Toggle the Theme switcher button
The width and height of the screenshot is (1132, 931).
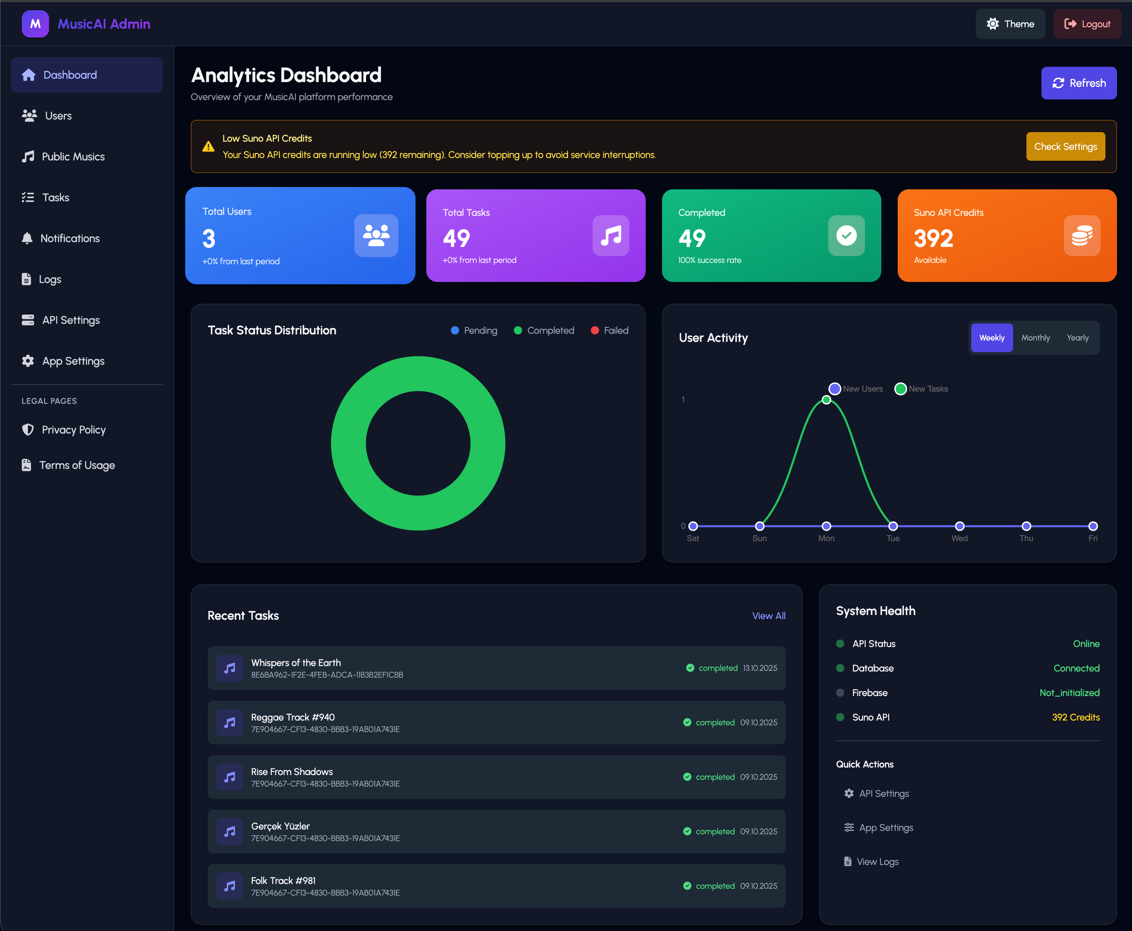(1010, 23)
